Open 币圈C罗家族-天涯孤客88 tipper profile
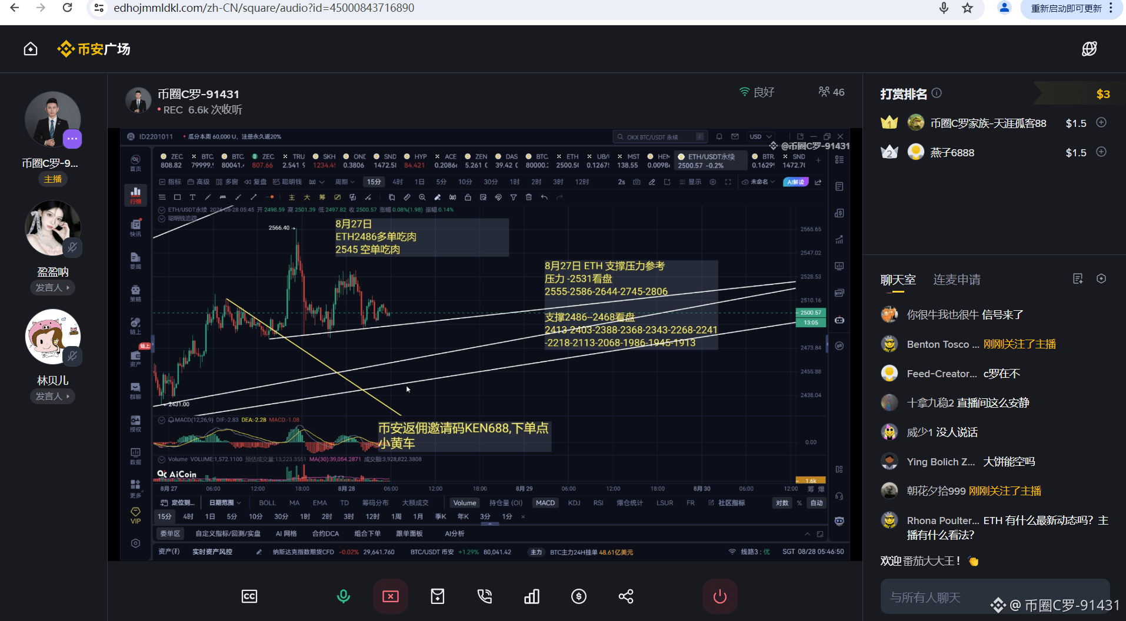1126x621 pixels. pos(988,123)
